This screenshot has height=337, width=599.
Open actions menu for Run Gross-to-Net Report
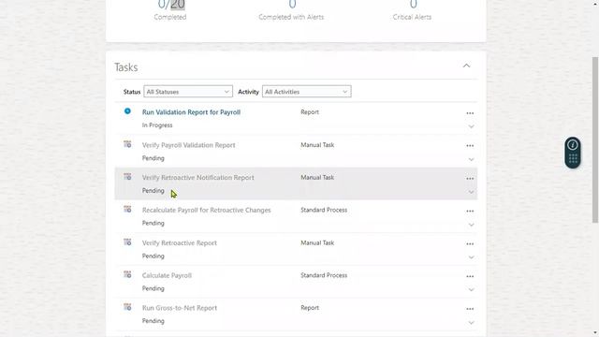470,309
